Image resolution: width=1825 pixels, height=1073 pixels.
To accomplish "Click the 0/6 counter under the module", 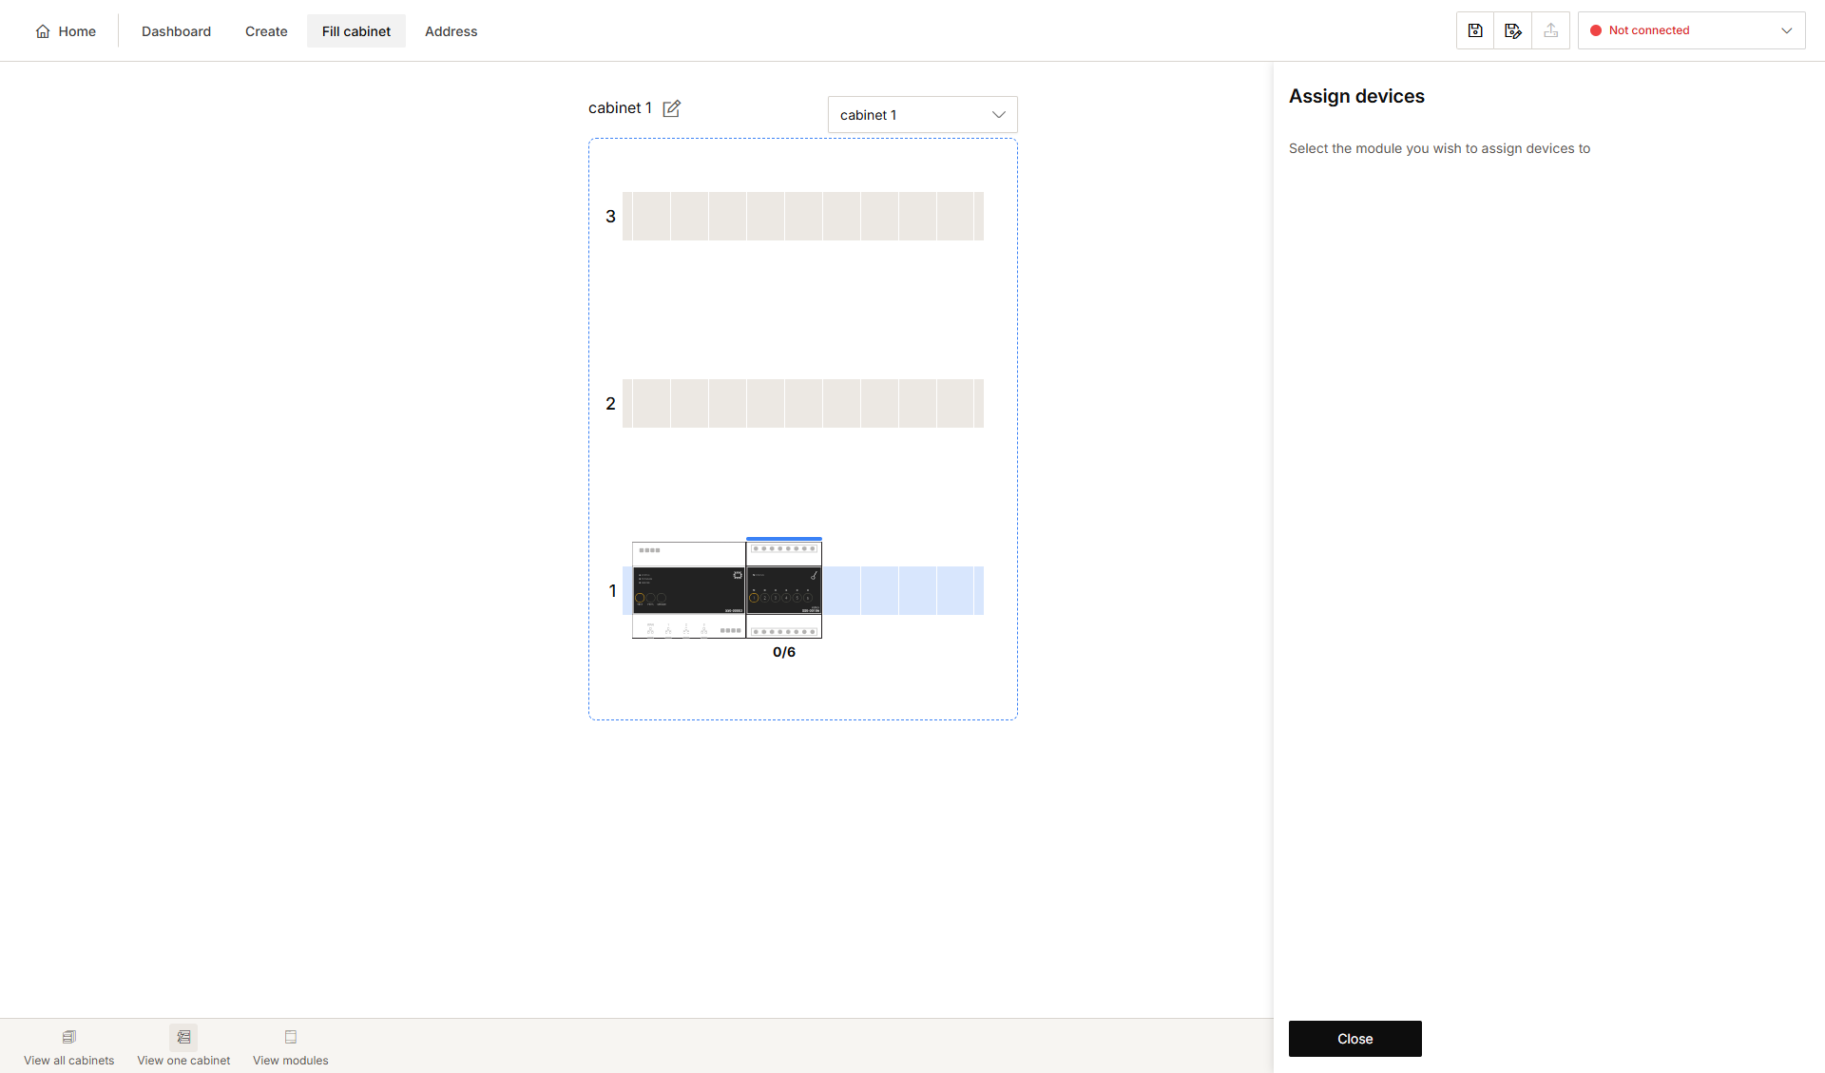I will tap(784, 652).
